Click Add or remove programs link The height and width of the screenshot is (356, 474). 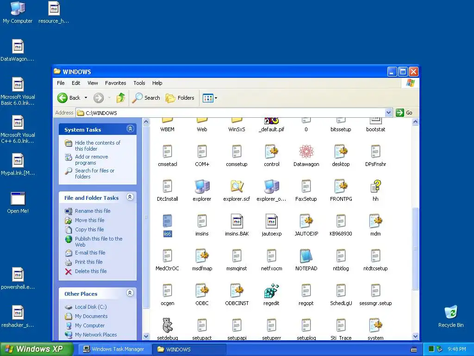click(92, 159)
